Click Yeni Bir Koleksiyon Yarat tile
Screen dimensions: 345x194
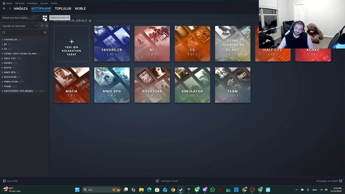72,44
